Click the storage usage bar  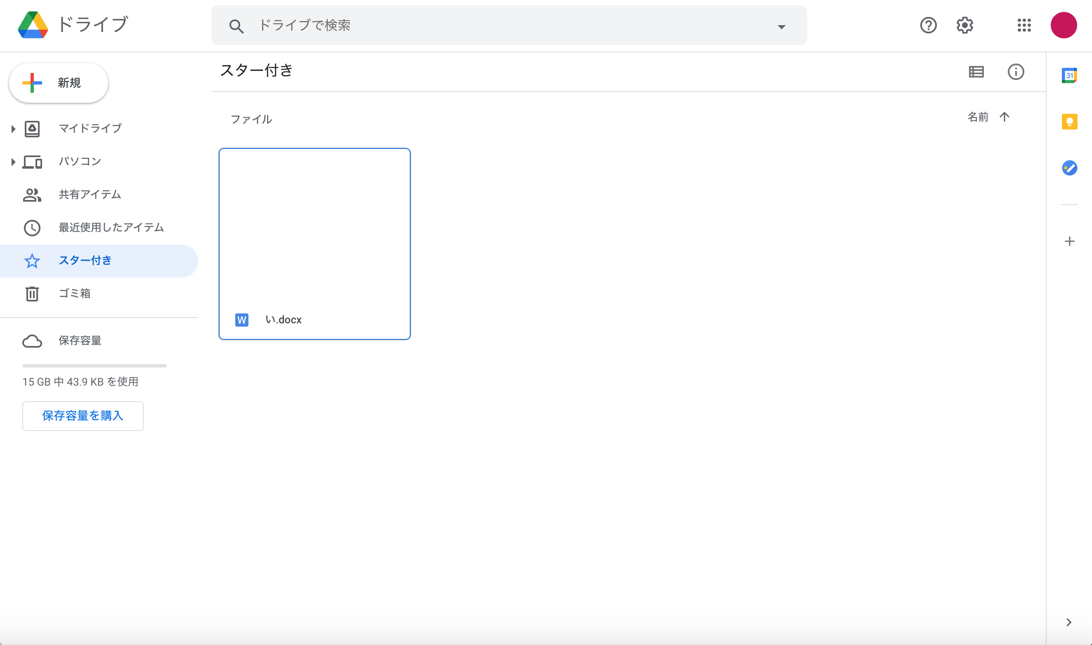(x=95, y=366)
